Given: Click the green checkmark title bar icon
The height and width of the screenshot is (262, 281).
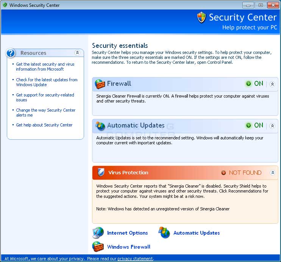Looking at the screenshot, I should coord(5,5).
